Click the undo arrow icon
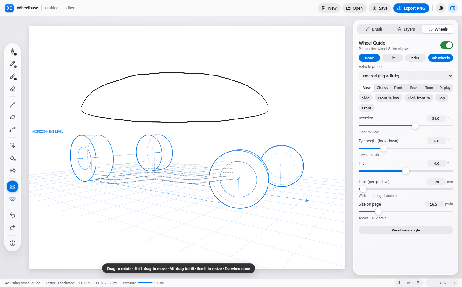The image size is (462, 287). 12,215
